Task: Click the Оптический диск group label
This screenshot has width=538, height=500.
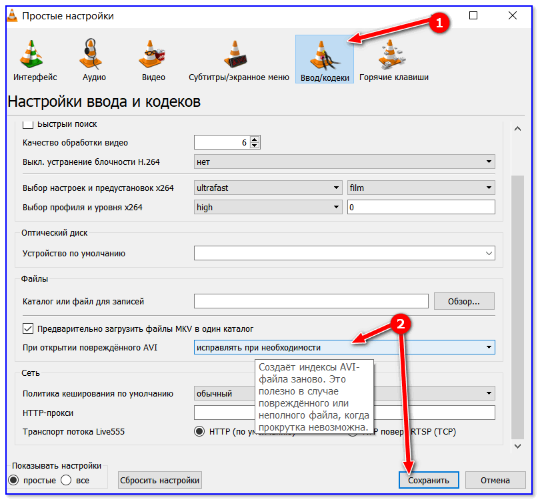Action: 54,233
